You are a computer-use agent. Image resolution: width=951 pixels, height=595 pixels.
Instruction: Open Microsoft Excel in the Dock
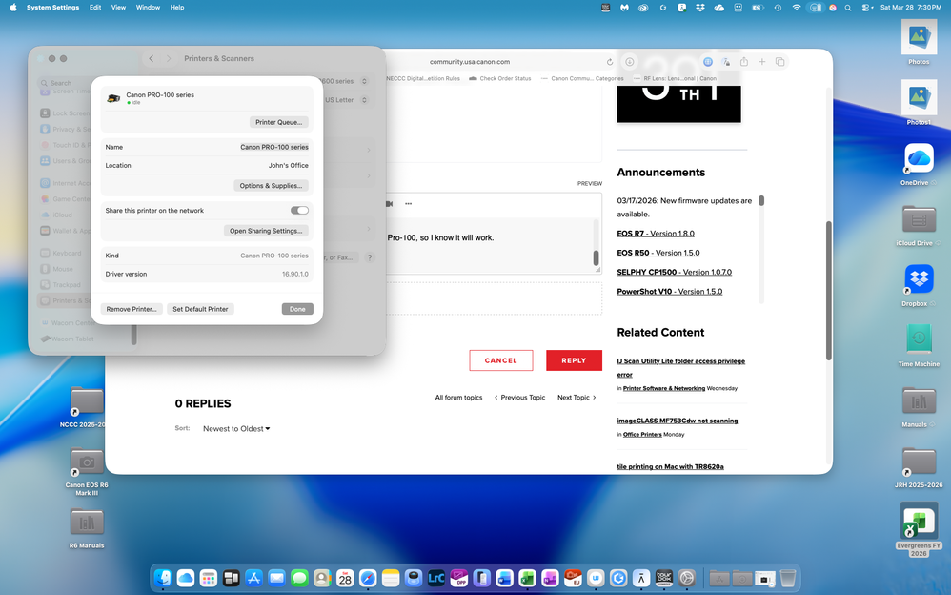pos(527,578)
